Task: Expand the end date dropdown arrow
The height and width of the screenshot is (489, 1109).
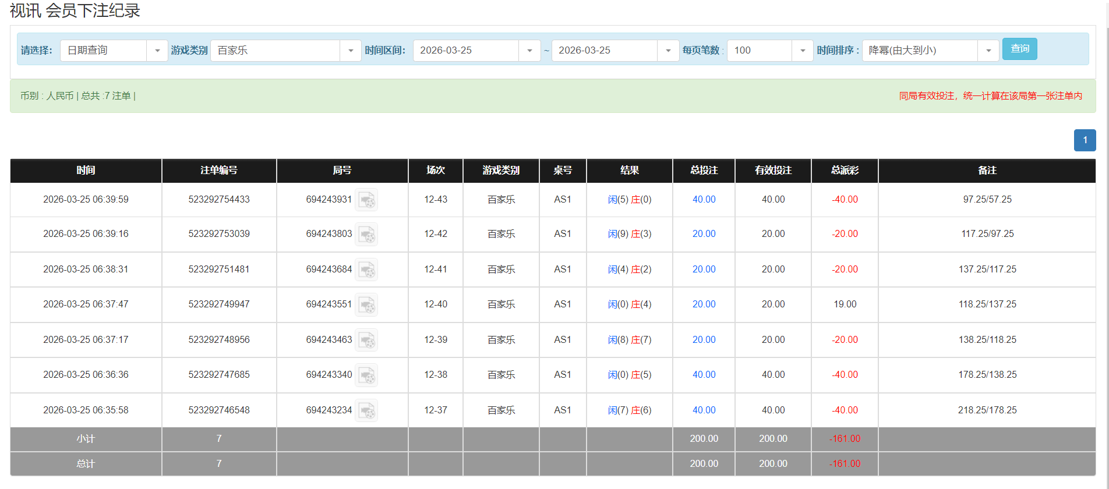Action: (667, 51)
